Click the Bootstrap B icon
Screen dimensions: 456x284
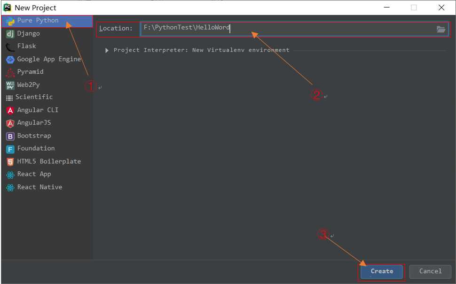(10, 136)
